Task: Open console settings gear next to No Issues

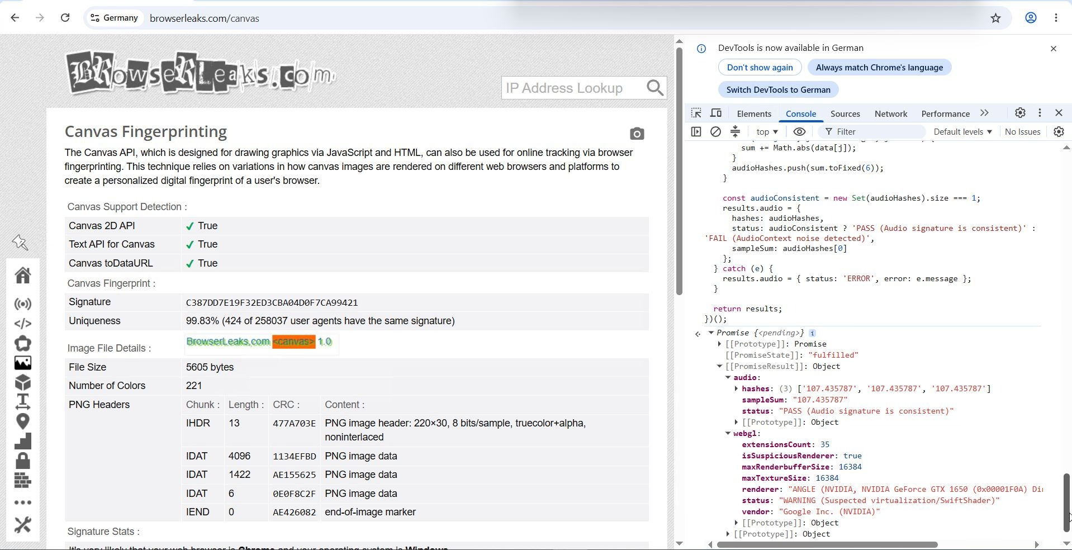Action: pos(1059,132)
